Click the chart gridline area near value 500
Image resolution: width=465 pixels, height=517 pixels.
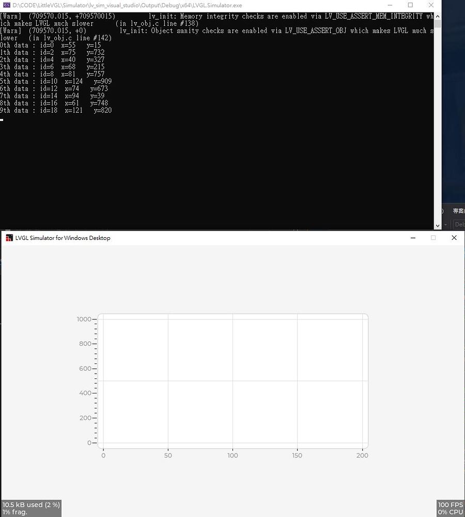point(233,381)
